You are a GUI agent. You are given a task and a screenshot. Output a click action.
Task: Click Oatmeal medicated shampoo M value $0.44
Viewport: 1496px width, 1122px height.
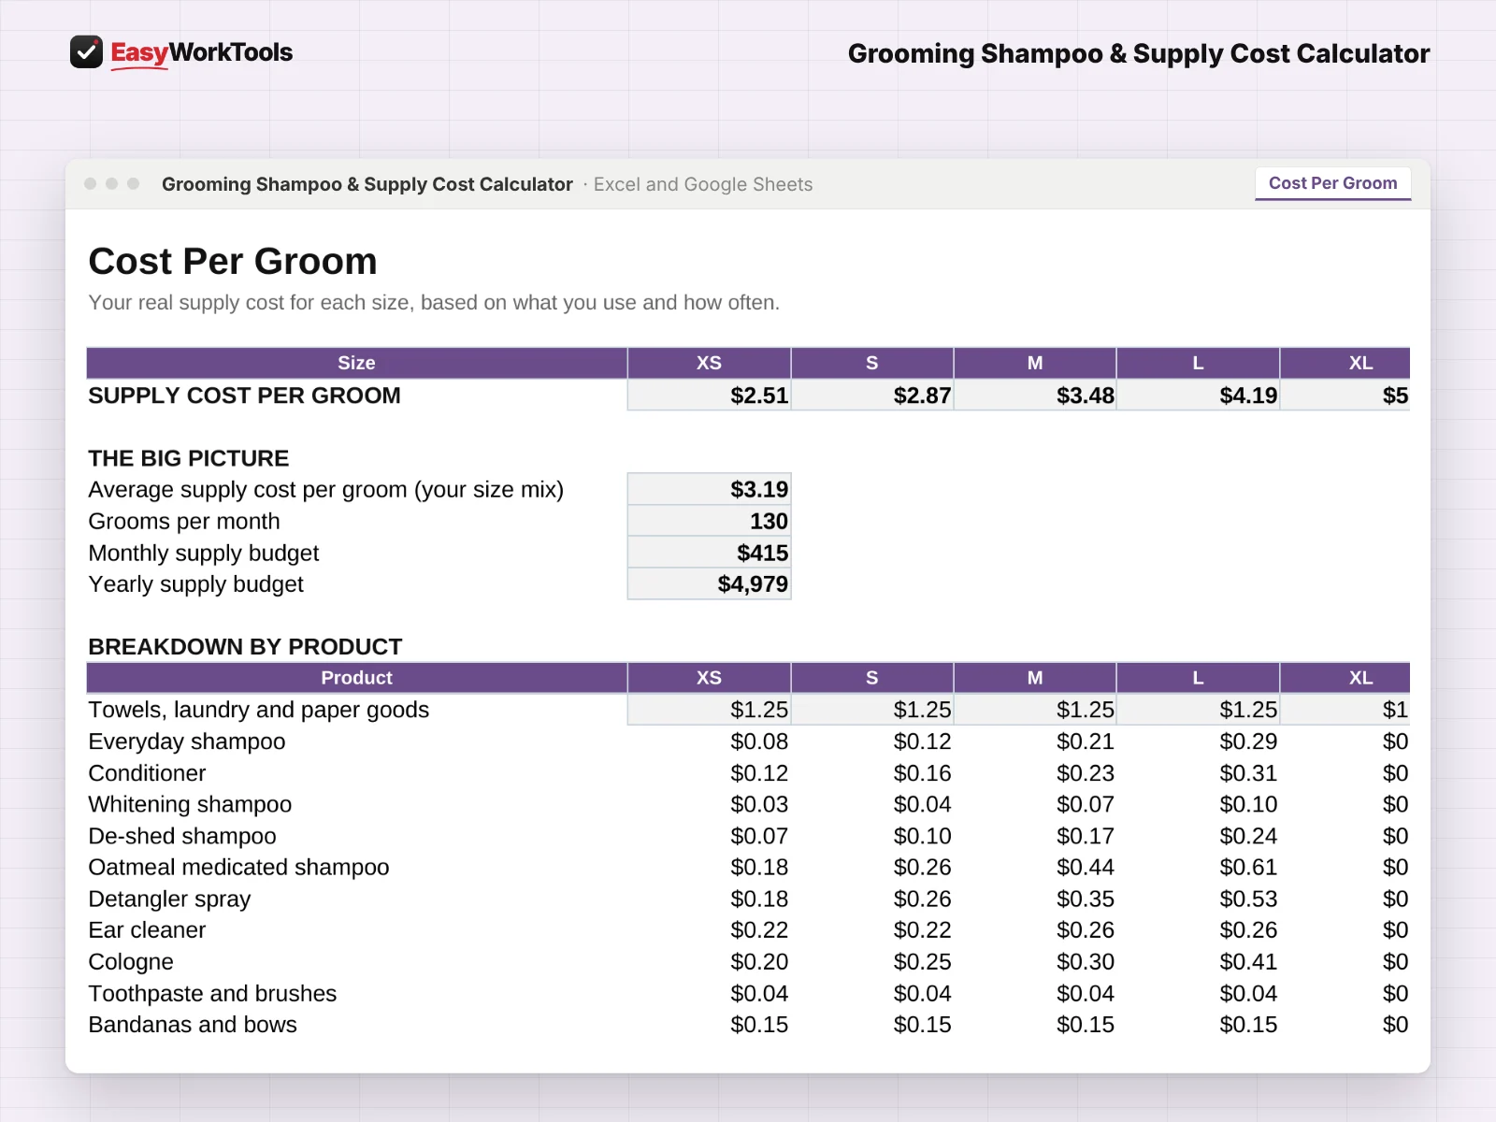1086,868
